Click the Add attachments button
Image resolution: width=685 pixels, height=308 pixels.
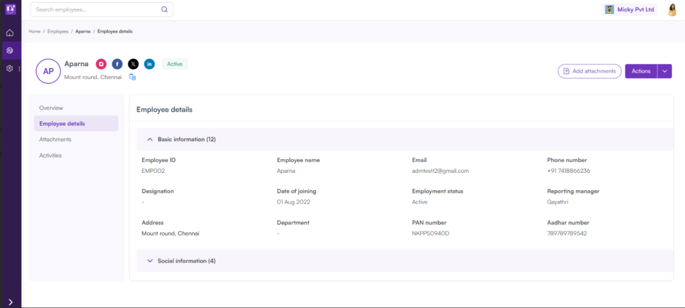point(589,72)
